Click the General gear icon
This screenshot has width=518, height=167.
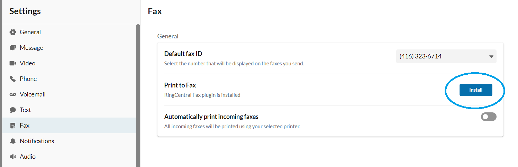coord(13,32)
